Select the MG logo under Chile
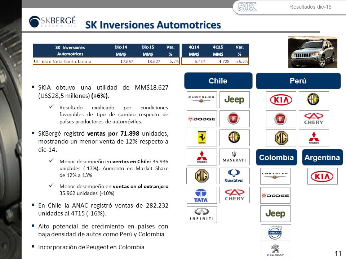 [x=202, y=176]
